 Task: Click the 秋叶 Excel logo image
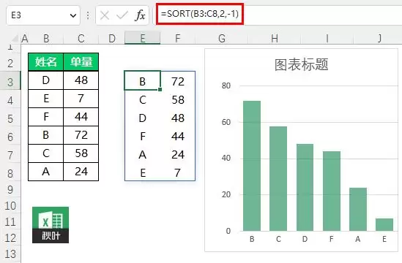[51, 225]
